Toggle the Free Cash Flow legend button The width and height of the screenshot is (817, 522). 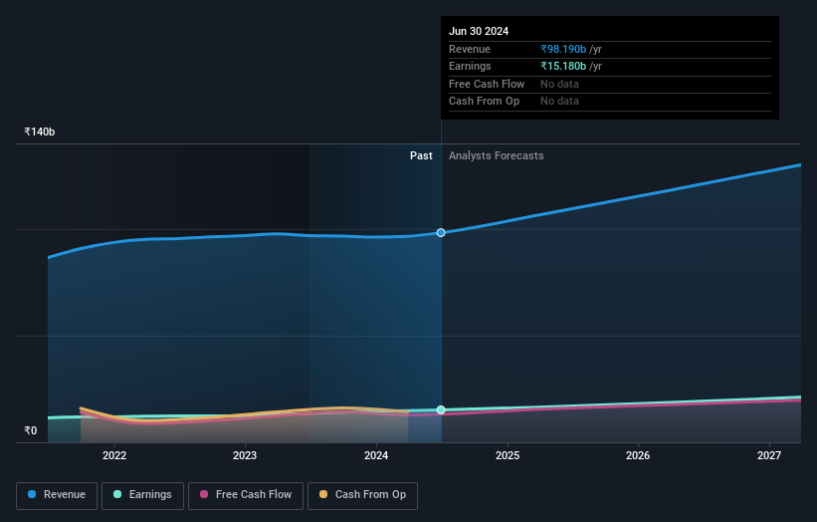246,495
